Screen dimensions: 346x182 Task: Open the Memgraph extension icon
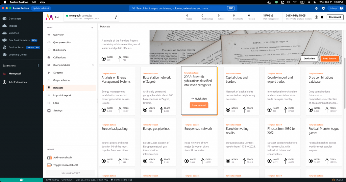[4, 74]
